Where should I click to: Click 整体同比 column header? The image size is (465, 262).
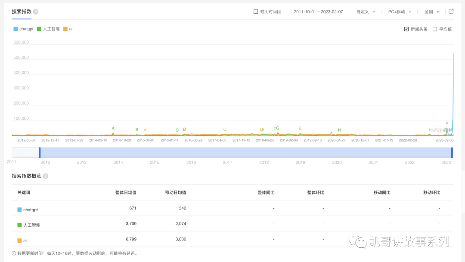tap(266, 193)
